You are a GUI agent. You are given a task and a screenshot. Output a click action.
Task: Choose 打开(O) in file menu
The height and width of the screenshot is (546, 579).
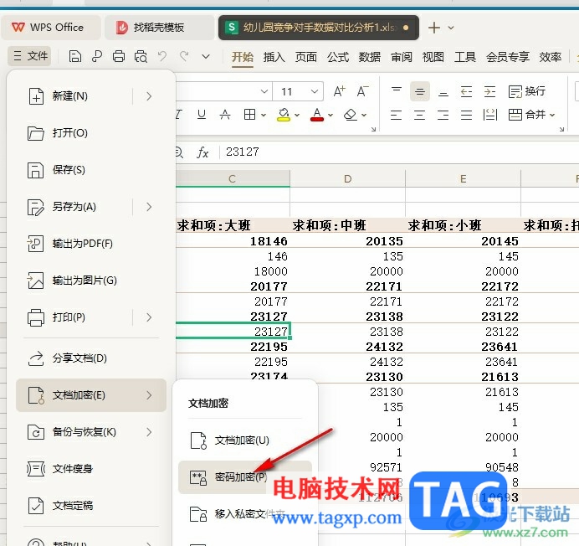(x=91, y=132)
